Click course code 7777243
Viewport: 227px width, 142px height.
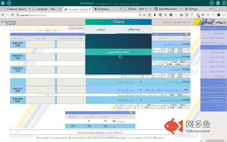[x=186, y=100]
